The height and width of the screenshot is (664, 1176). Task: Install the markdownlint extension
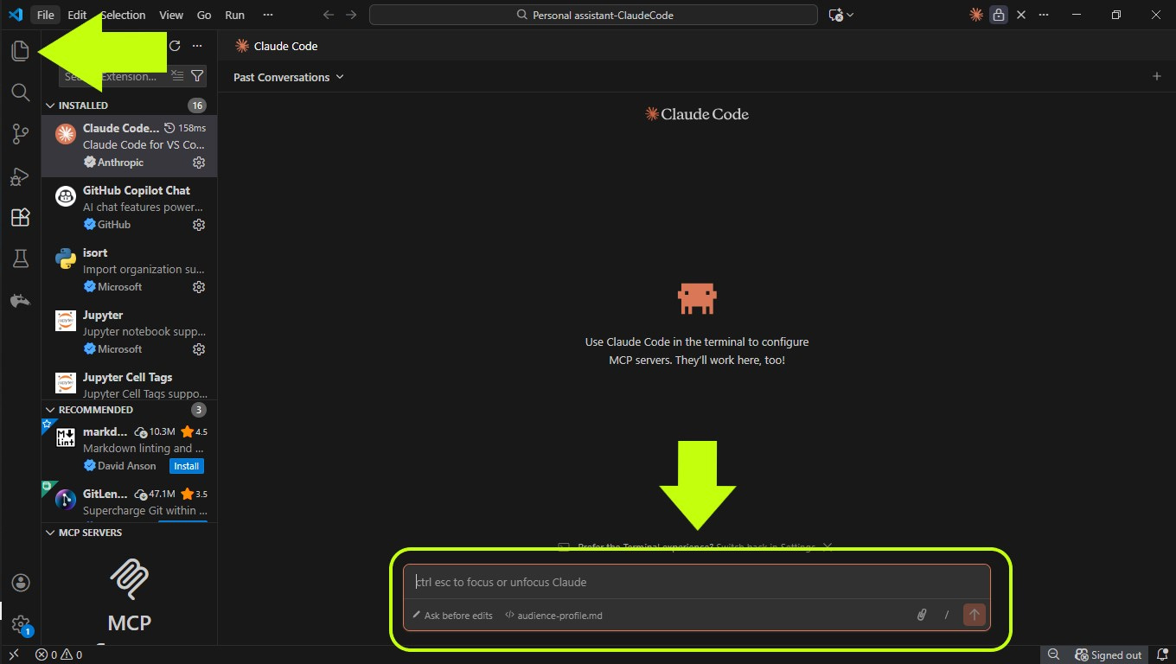click(187, 466)
